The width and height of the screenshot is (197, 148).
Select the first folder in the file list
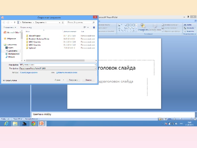tap(60, 36)
